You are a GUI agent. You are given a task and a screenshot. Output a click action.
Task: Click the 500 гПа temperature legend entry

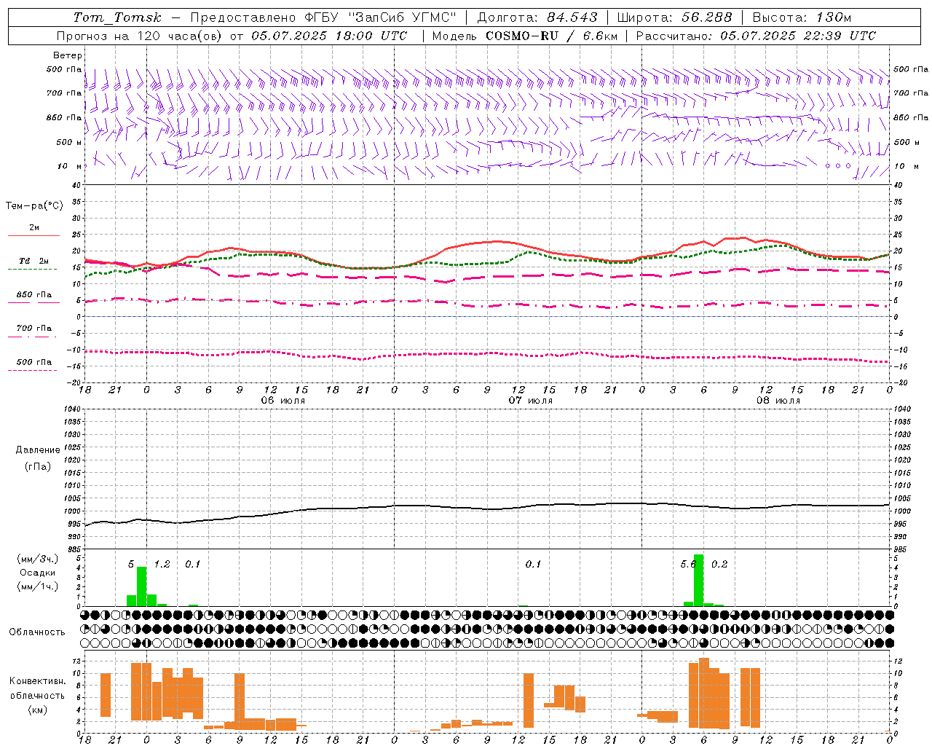point(34,362)
